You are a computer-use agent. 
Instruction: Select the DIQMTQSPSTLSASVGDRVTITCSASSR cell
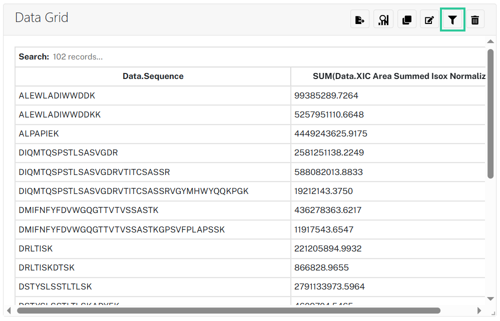tap(153, 172)
